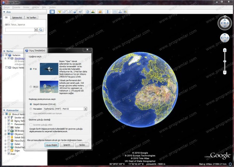
Task: Click the ruler measurement icon
Action: [108, 12]
